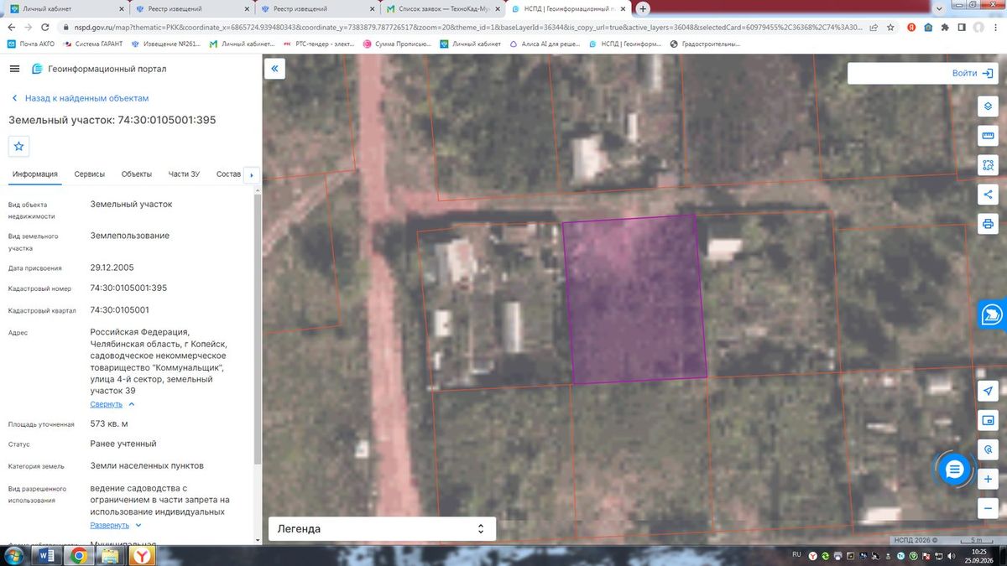Viewport: 1007px width, 566px height.
Task: Zoom out on the map
Action: point(988,508)
